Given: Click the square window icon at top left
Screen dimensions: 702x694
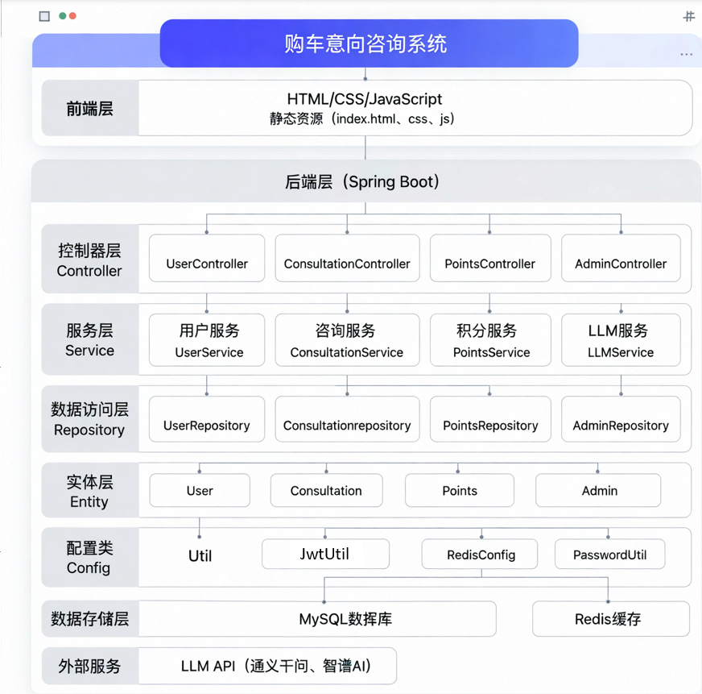Looking at the screenshot, I should tap(44, 17).
